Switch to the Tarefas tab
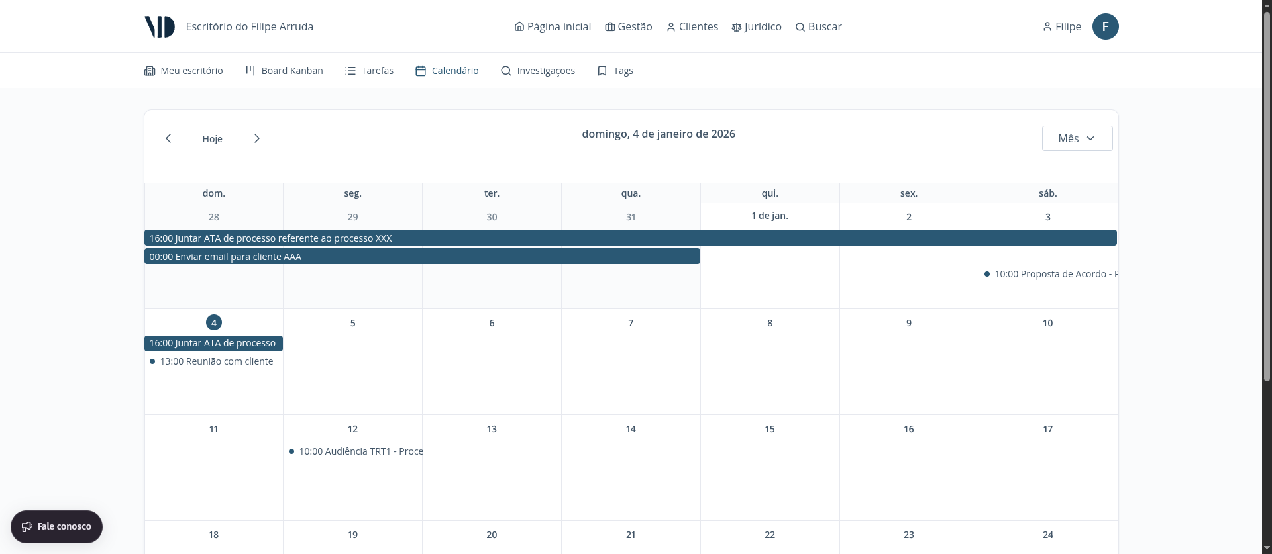 (x=369, y=71)
